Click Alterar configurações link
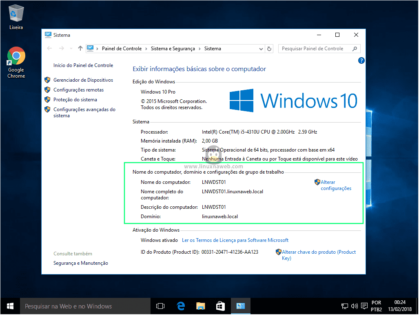 point(336,185)
